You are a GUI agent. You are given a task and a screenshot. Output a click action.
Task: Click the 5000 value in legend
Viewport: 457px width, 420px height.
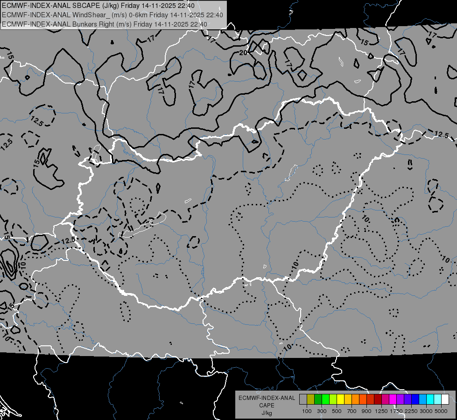(x=441, y=411)
